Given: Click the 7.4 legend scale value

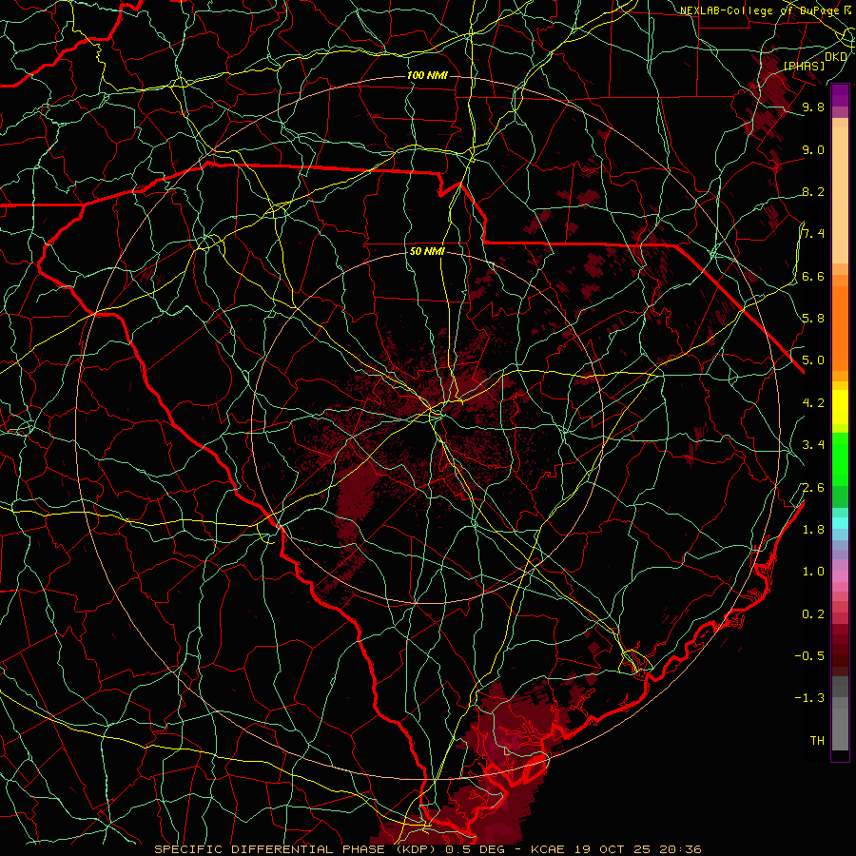Looking at the screenshot, I should pyautogui.click(x=813, y=234).
